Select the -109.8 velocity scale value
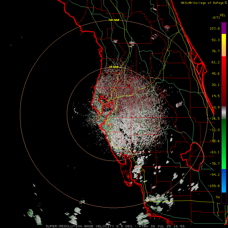 click(214, 186)
